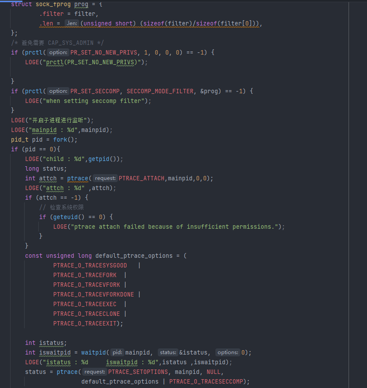This screenshot has width=367, height=388.
Task: Click the &istatus argument
Action: coord(193,353)
